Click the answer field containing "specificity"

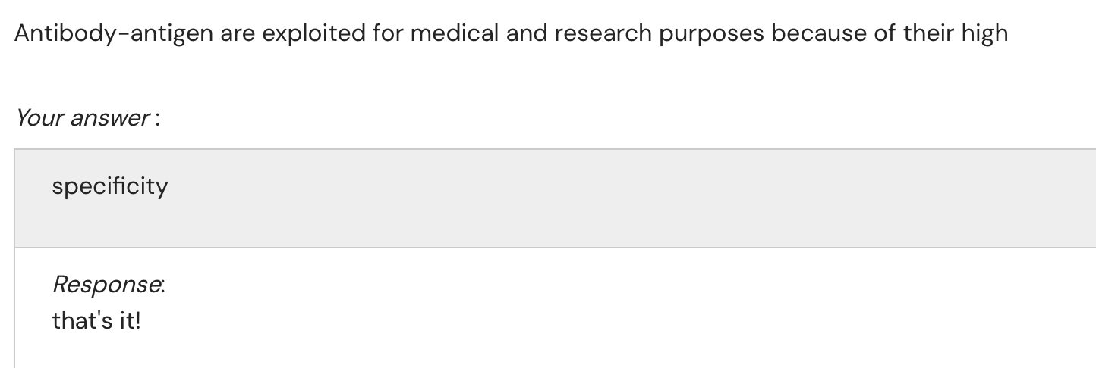[x=554, y=198]
